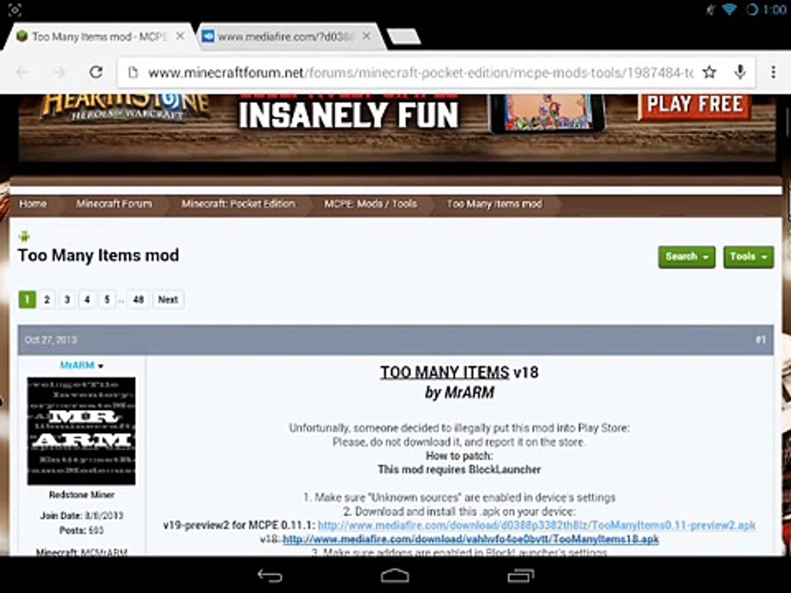Image resolution: width=791 pixels, height=593 pixels.
Task: Go to thread page 1
Action: click(x=27, y=300)
